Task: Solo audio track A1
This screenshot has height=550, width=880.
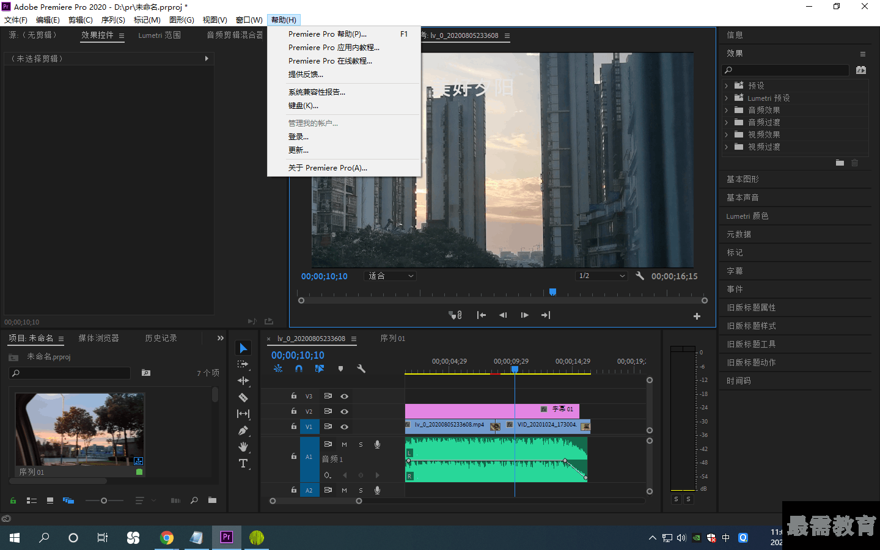Action: (x=361, y=444)
